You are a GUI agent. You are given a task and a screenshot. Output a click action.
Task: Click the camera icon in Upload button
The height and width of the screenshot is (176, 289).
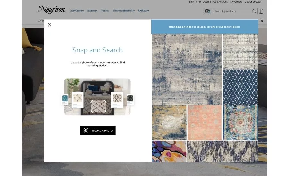(x=86, y=131)
